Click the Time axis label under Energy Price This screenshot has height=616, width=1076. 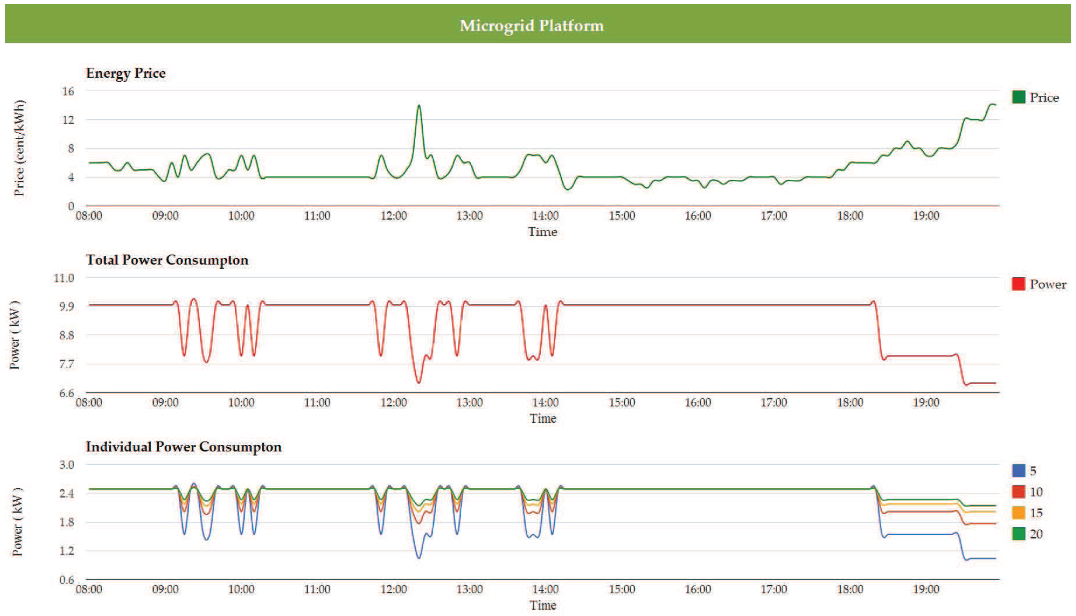tap(542, 232)
